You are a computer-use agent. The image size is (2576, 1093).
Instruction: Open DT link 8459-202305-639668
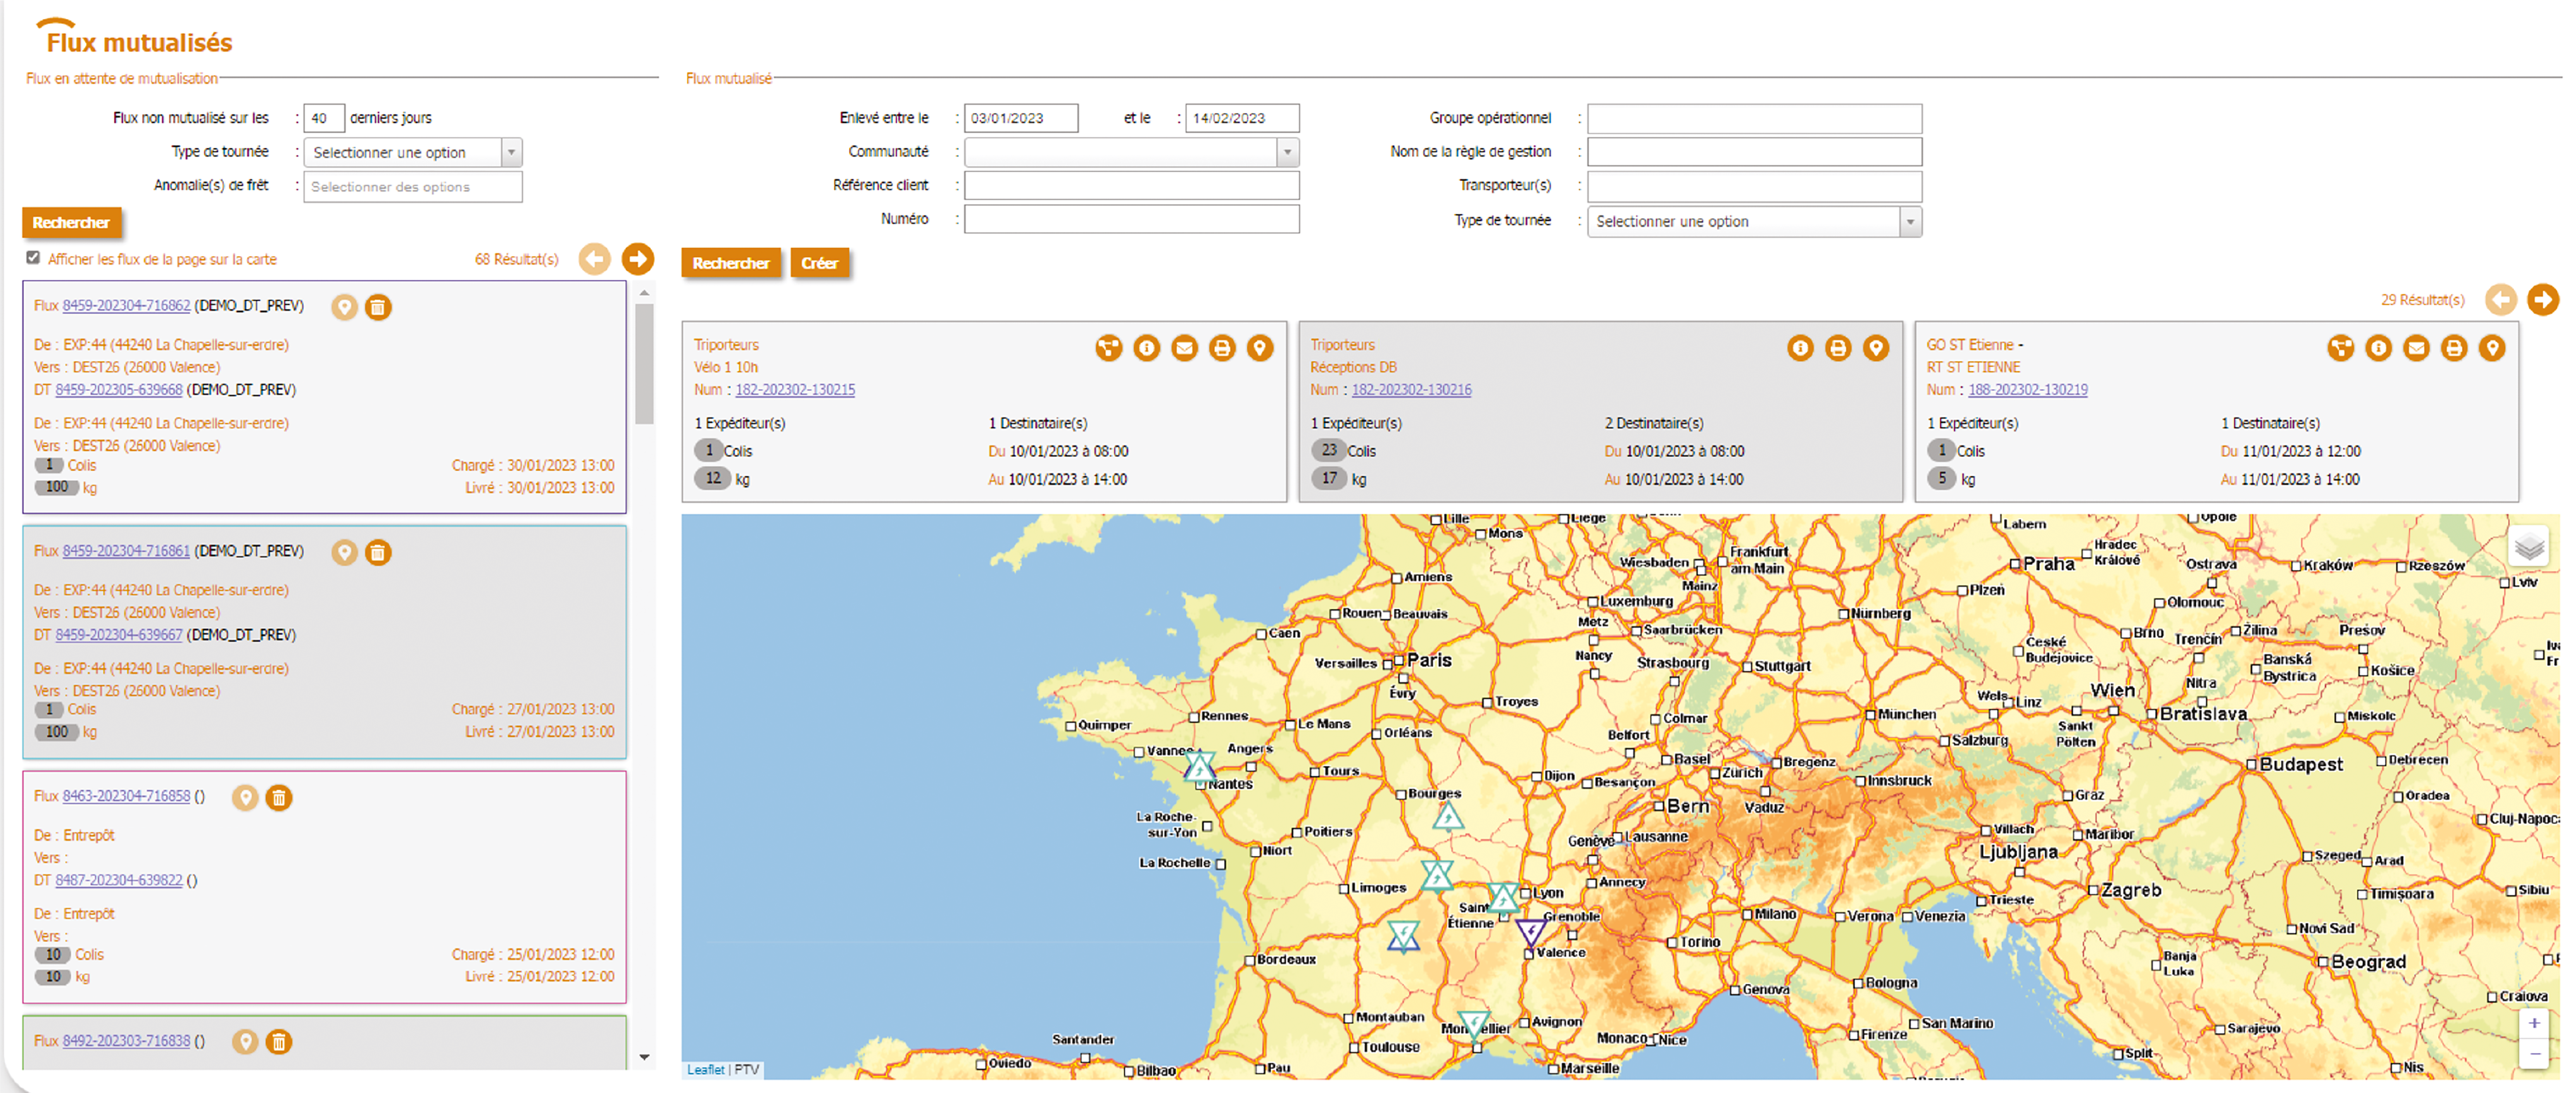pyautogui.click(x=119, y=390)
